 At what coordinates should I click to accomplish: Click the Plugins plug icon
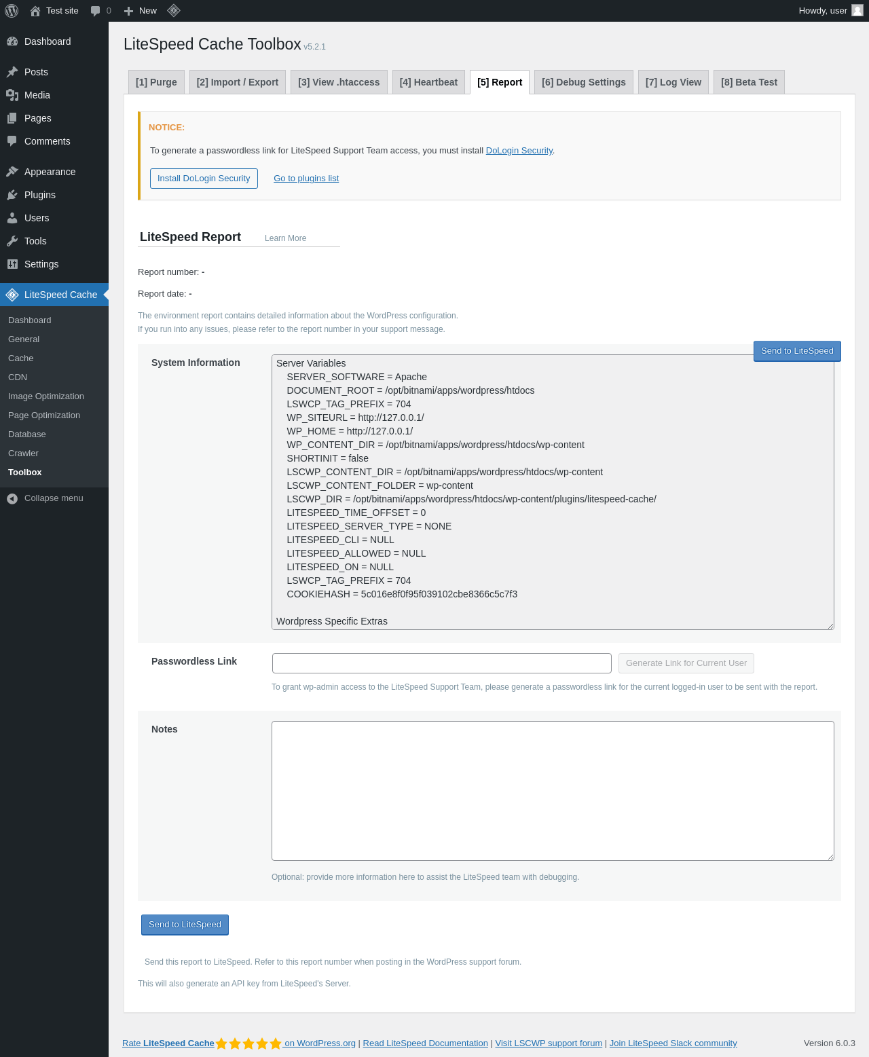[12, 195]
